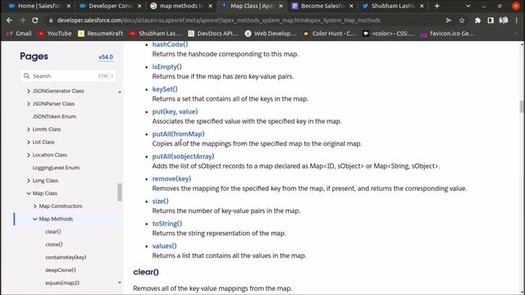This screenshot has width=525, height=295.
Task: Open the browser extensions puzzle icon
Action: tap(477, 20)
